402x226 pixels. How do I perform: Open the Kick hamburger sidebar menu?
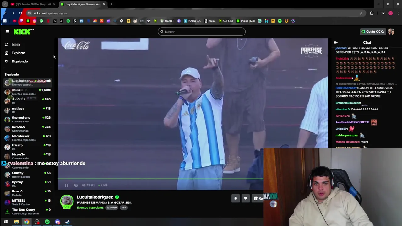[7, 32]
